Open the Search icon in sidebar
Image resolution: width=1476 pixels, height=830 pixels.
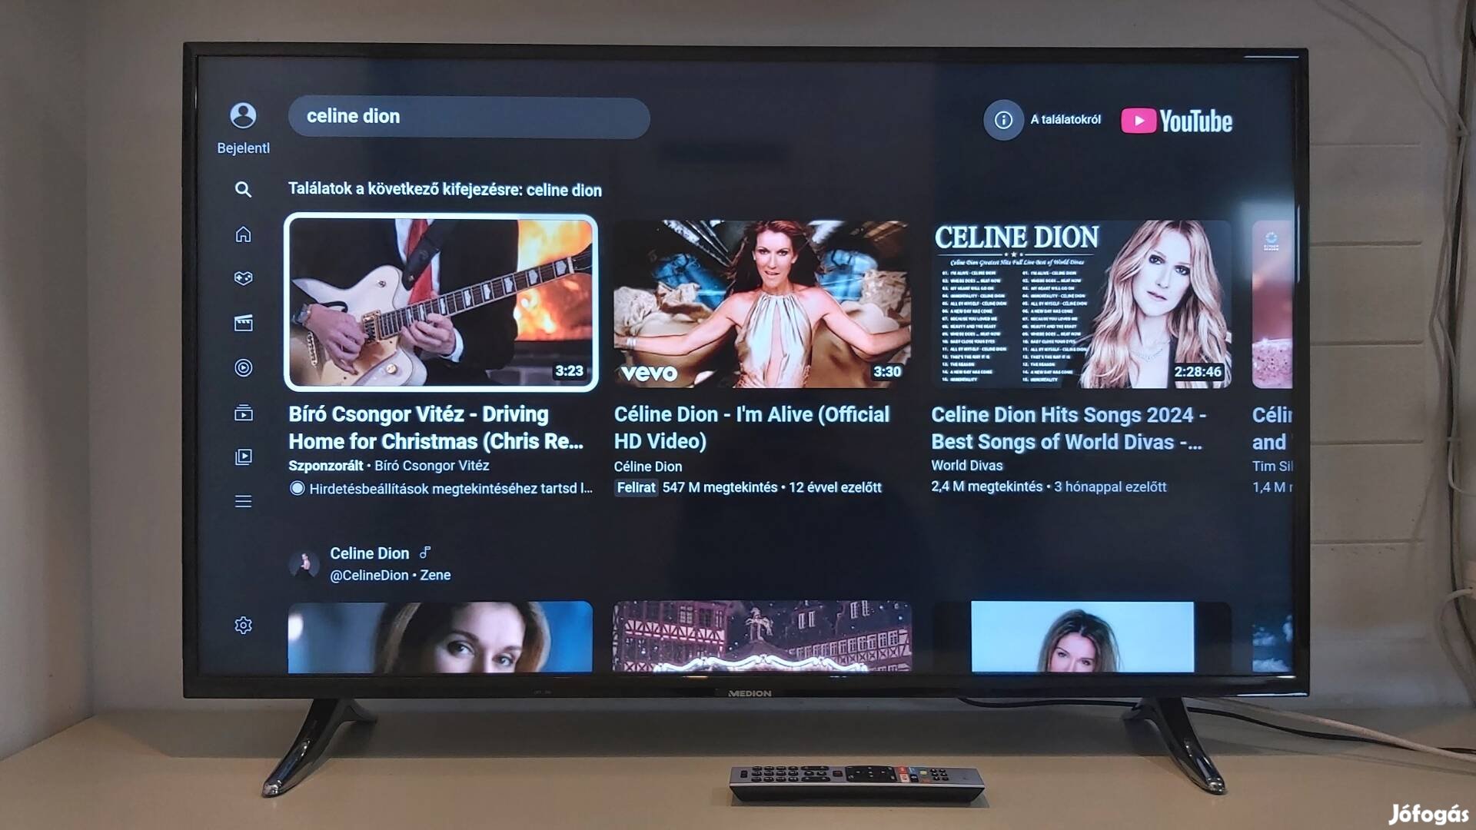tap(243, 190)
